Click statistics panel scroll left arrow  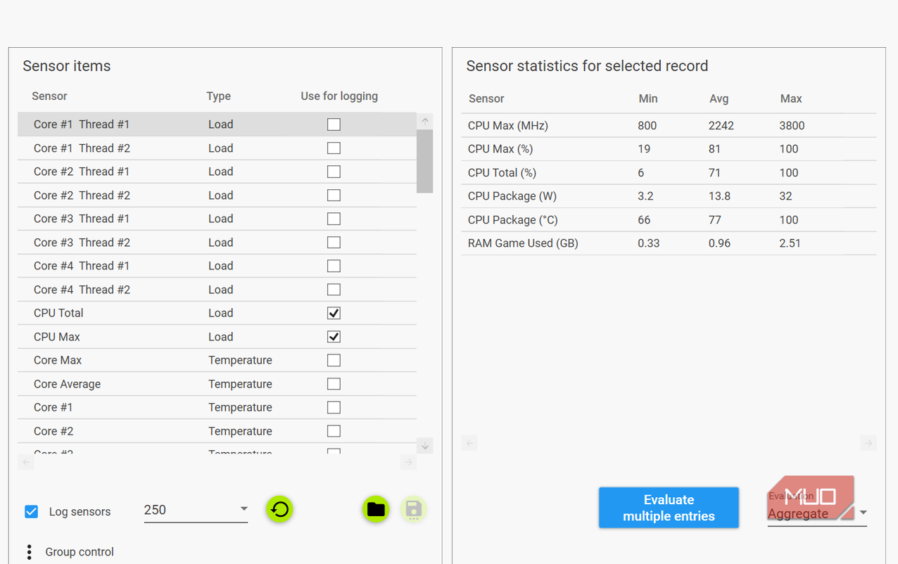469,443
